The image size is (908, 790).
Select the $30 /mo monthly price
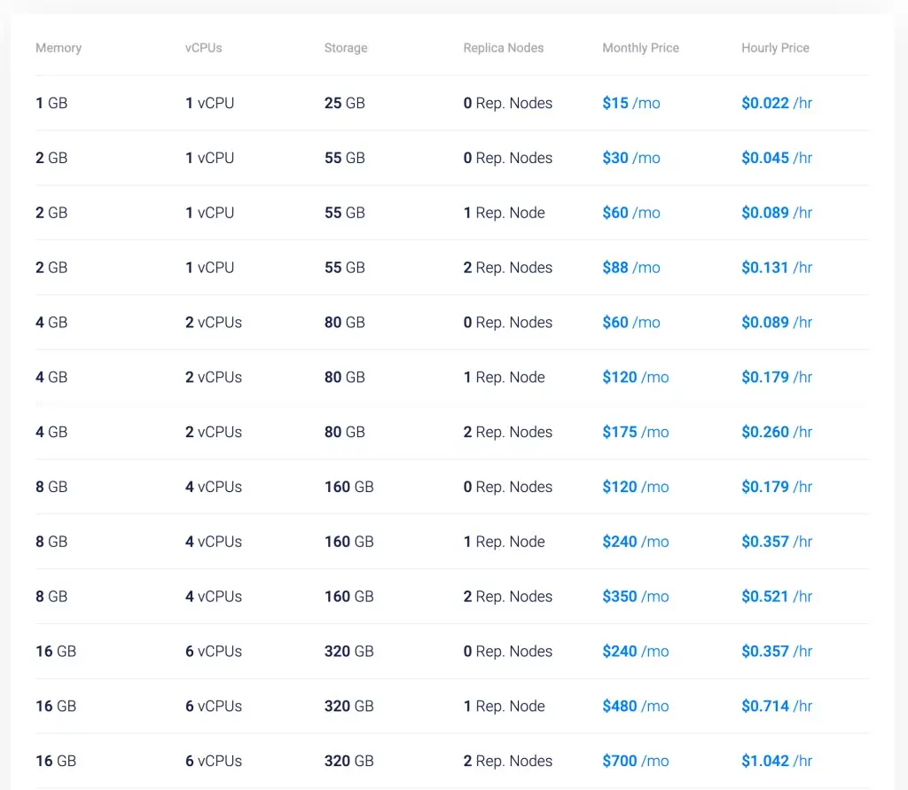pyautogui.click(x=631, y=158)
